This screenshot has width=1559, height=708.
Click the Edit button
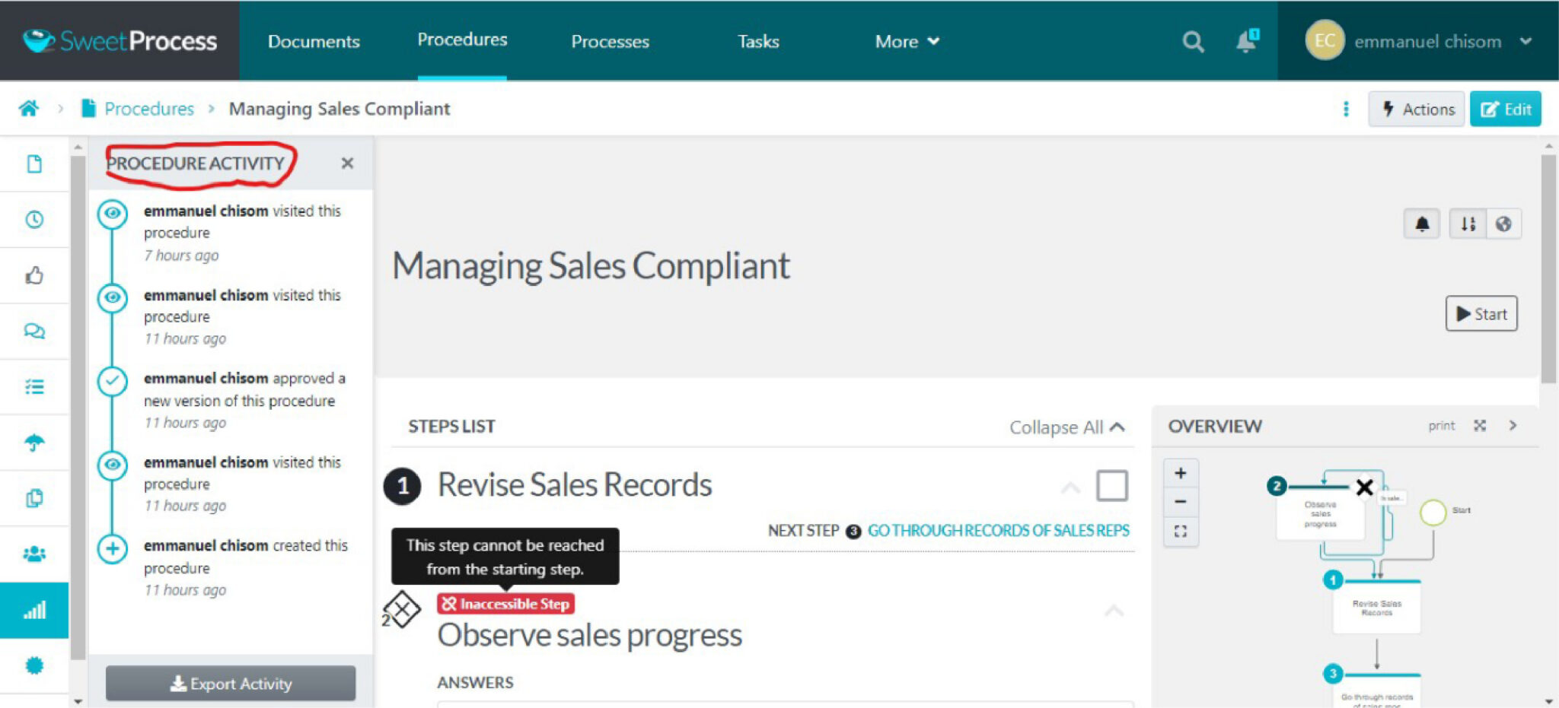click(x=1505, y=109)
